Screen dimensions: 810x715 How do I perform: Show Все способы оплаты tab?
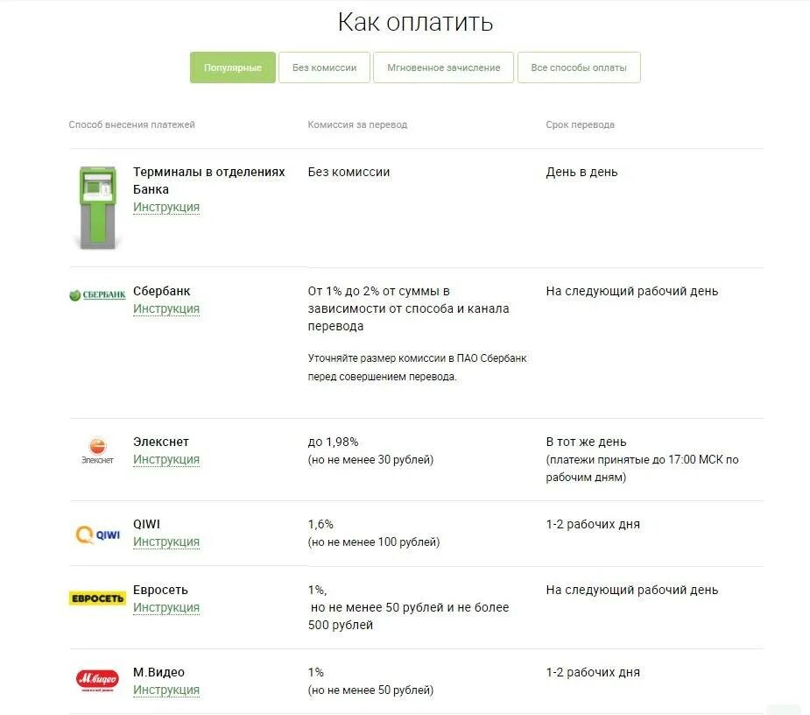click(x=579, y=67)
